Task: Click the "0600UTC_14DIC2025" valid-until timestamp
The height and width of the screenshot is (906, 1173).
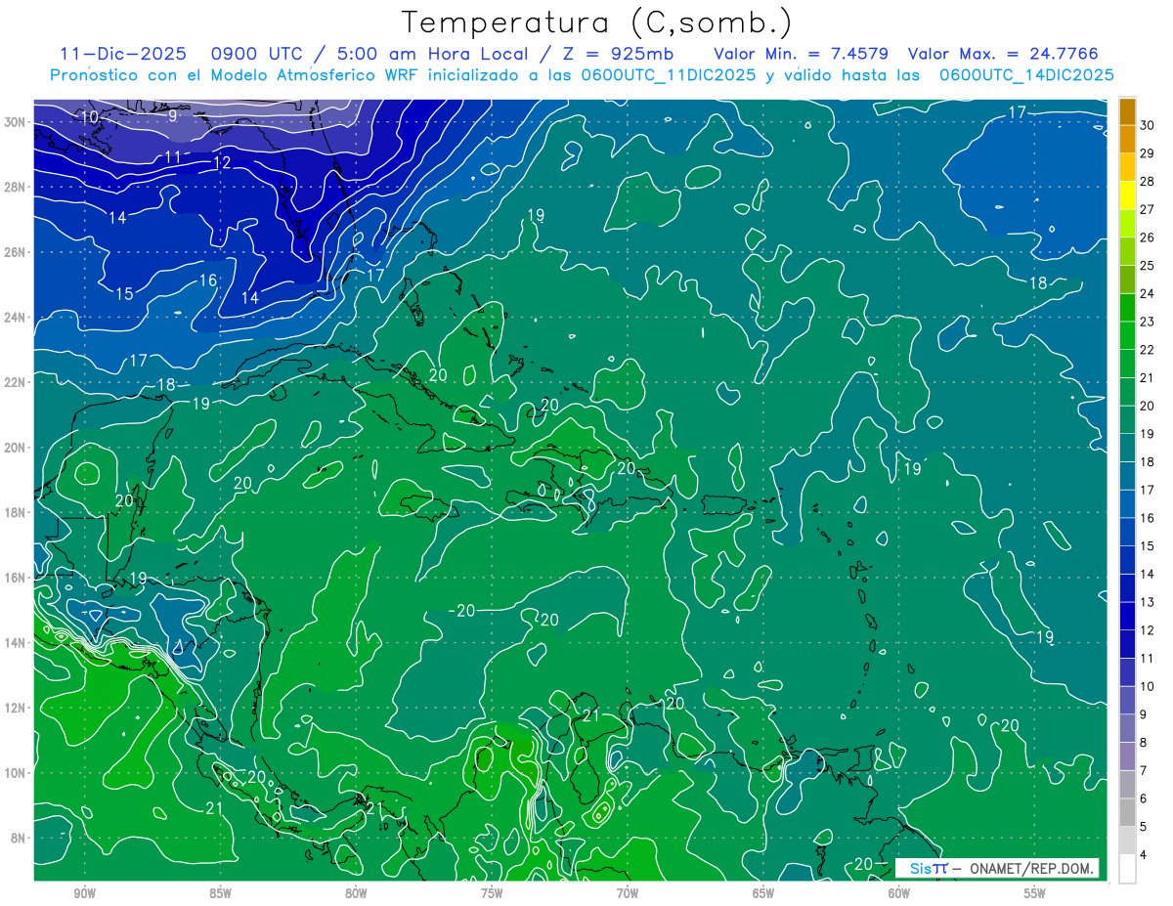Action: click(x=1026, y=75)
